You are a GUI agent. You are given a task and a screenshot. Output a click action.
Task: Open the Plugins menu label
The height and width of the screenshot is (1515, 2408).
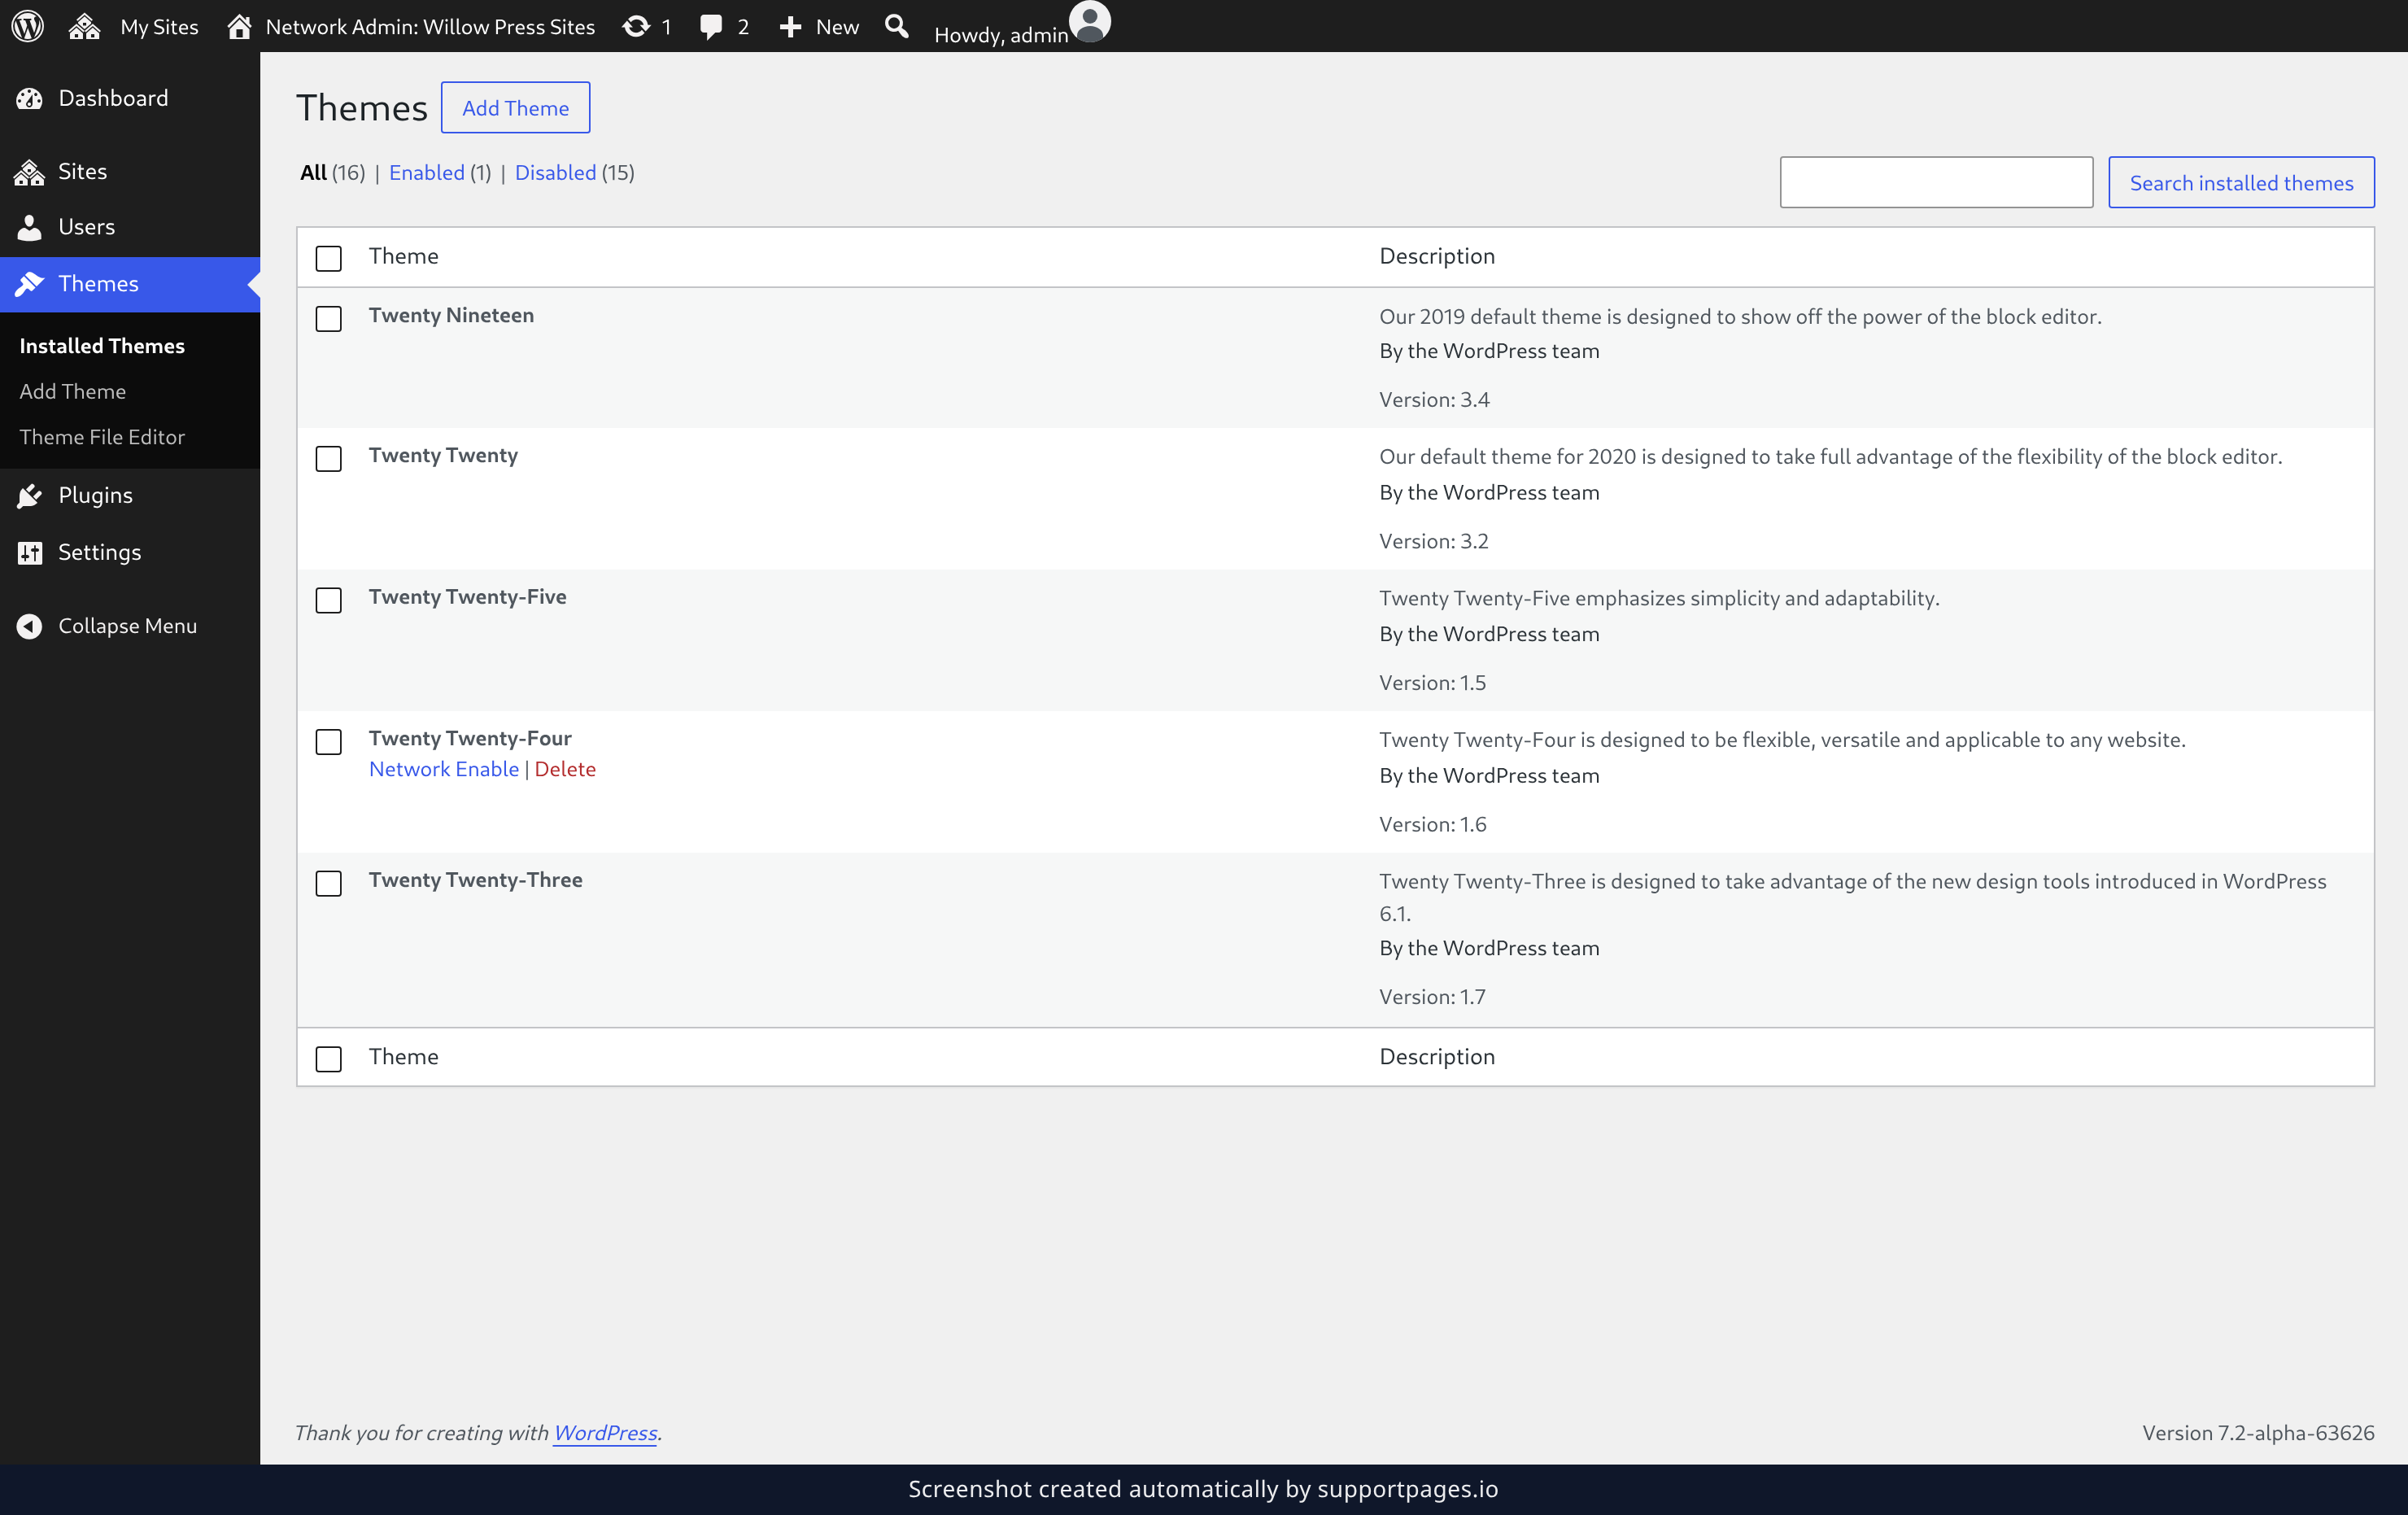95,495
